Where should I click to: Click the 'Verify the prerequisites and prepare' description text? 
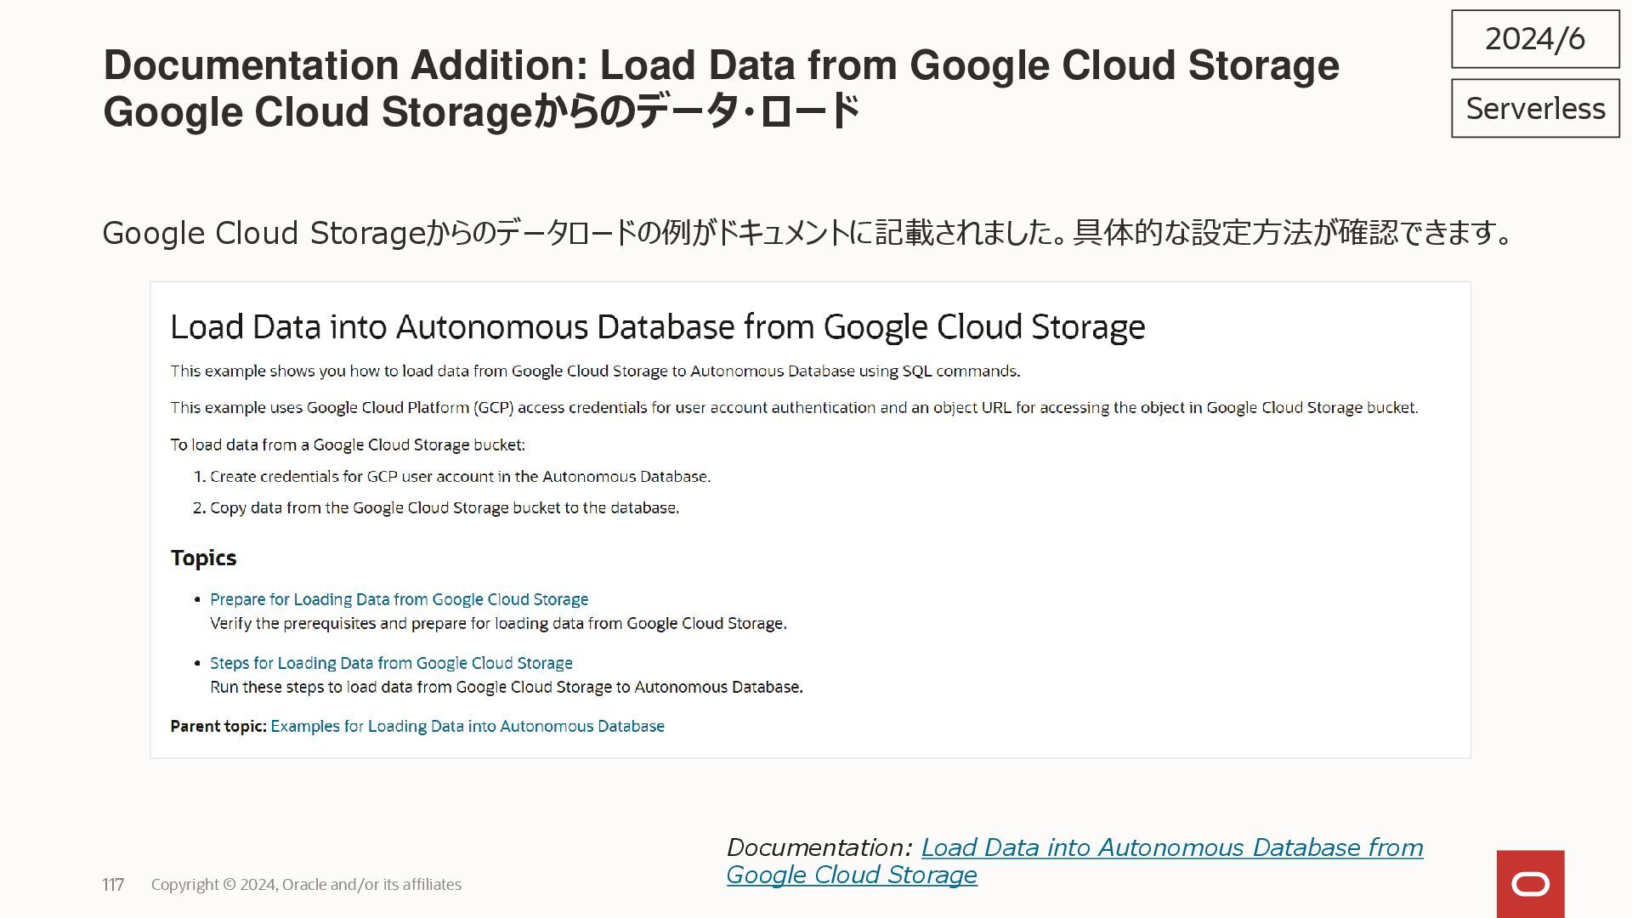point(498,624)
